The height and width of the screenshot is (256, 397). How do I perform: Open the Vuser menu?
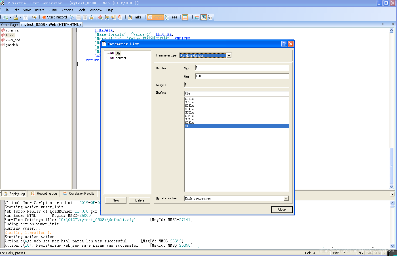coord(52,10)
